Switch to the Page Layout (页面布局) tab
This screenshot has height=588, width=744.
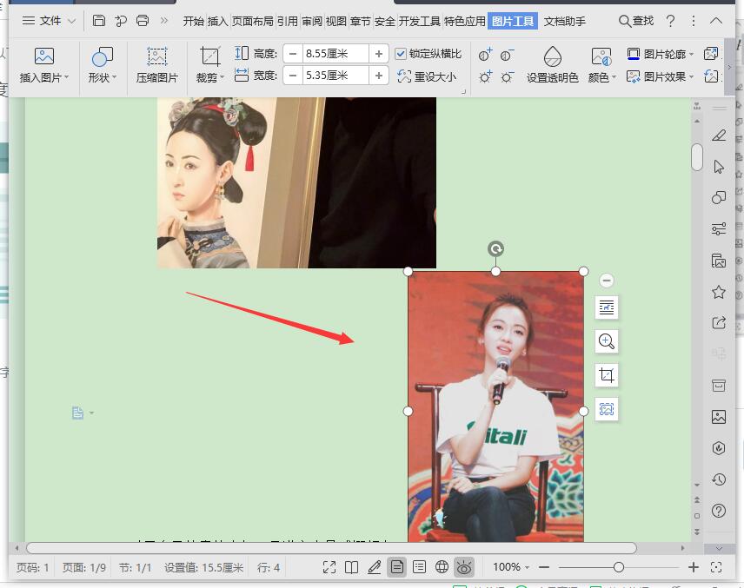[x=253, y=21]
